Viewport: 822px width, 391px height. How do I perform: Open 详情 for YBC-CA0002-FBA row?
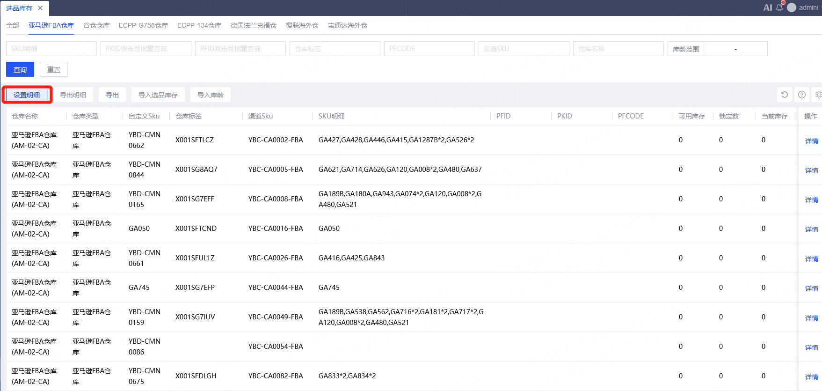(811, 140)
